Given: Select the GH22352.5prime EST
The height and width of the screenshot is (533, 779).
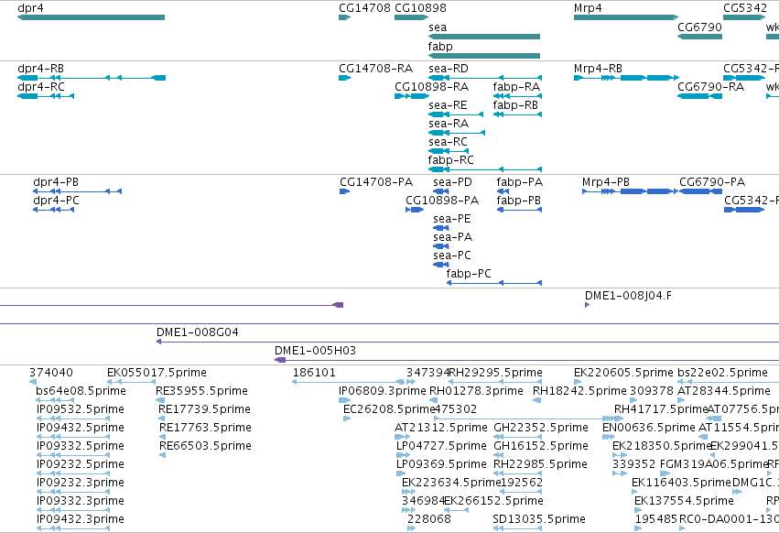Looking at the screenshot, I should [518, 437].
